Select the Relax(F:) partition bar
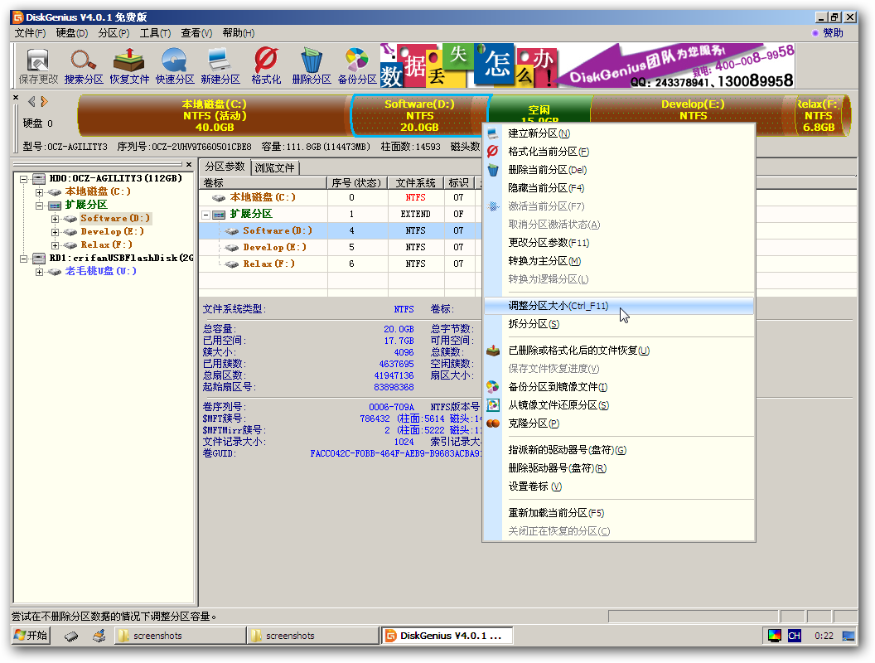Viewport: 875px width, 663px height. [822, 115]
